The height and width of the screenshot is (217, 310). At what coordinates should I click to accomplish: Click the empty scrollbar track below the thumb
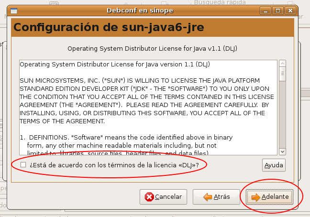tap(282, 115)
